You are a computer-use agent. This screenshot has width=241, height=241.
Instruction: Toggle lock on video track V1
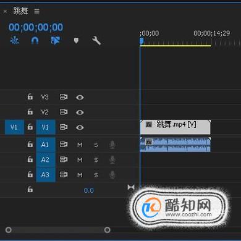[x=30, y=127]
